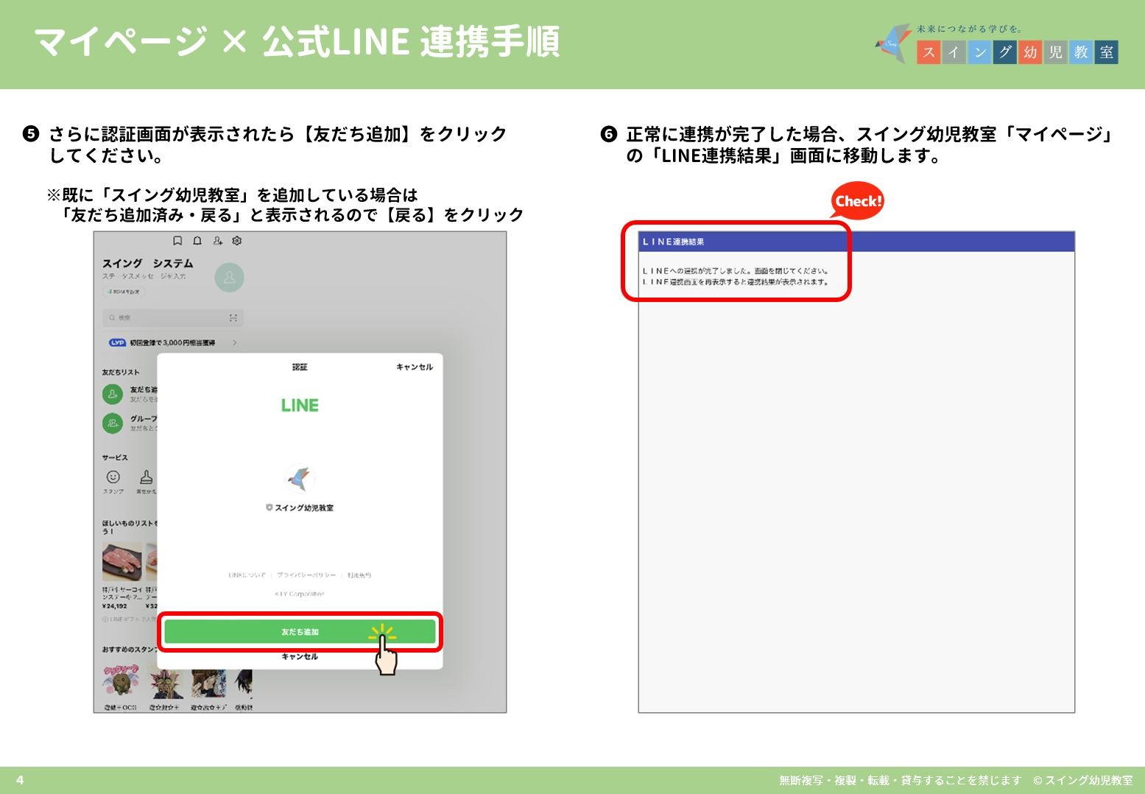
Task: Click the QR scan icon in search bar
Action: coord(233,317)
